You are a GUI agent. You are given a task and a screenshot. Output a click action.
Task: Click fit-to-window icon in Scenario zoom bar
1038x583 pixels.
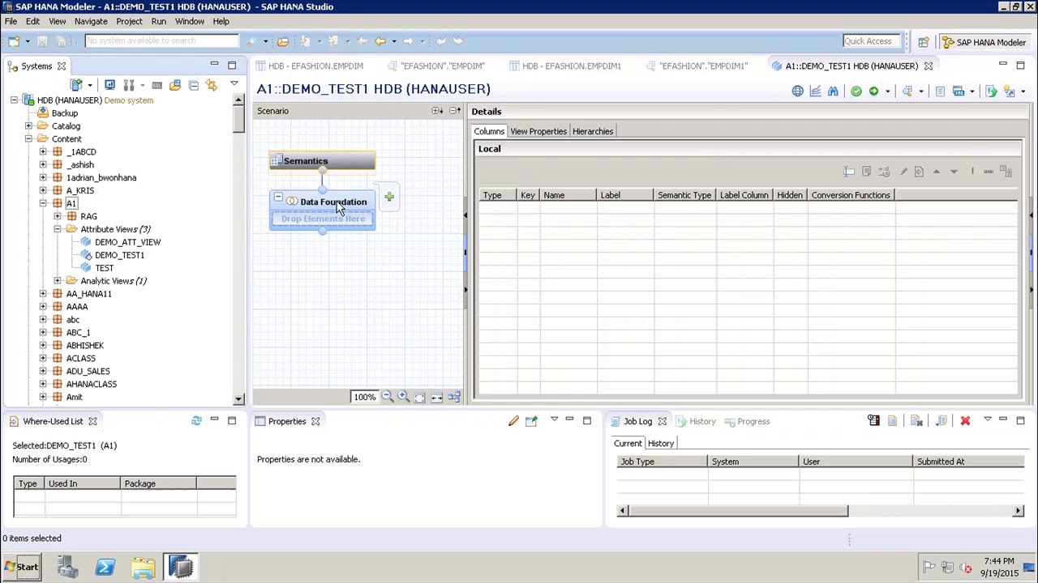[x=419, y=397]
